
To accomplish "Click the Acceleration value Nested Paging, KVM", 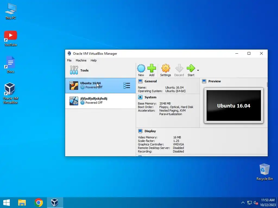I will [x=172, y=110].
